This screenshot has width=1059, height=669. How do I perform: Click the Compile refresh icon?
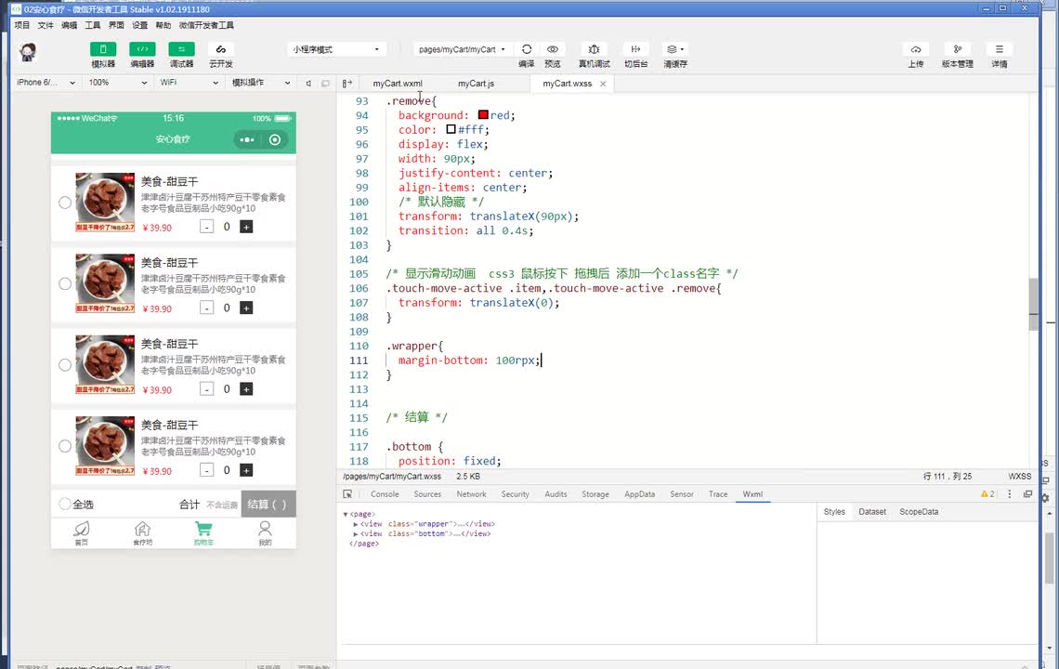point(526,49)
